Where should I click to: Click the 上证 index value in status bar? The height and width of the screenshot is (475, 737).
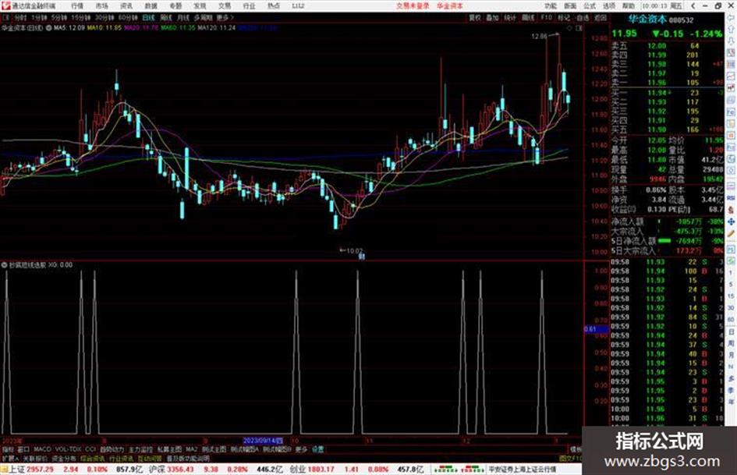(40, 470)
